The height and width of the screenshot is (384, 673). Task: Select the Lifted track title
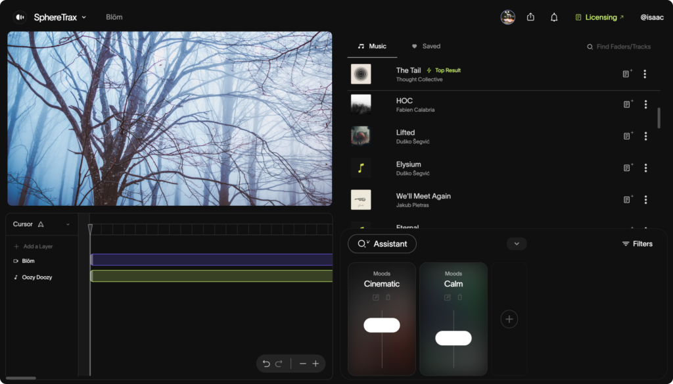tap(405, 132)
